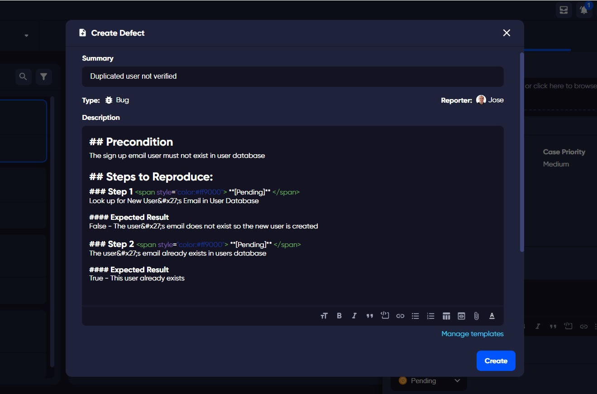Click the dialog's vertical scrollbar
This screenshot has height=394, width=597.
(522, 152)
